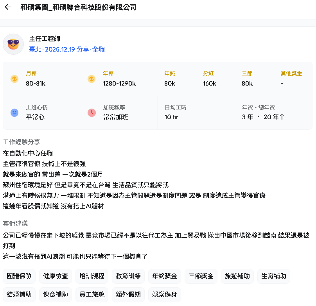Click the 日均工時 label

[x=176, y=107]
